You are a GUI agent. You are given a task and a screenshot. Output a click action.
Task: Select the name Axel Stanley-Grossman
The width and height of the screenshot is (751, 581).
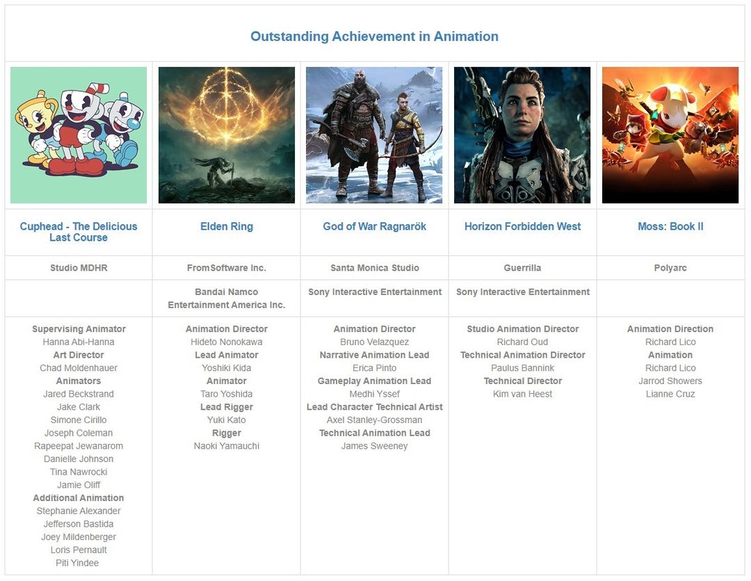375,420
